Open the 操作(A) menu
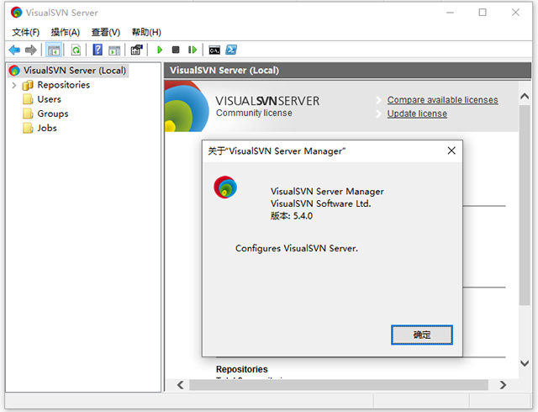 click(66, 32)
